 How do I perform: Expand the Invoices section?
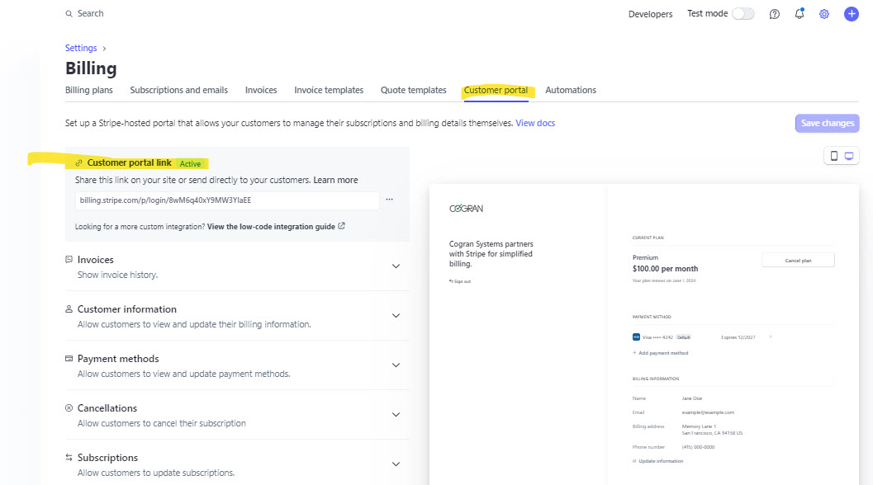[x=396, y=266]
